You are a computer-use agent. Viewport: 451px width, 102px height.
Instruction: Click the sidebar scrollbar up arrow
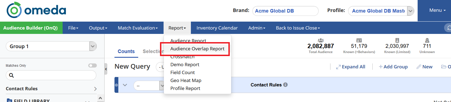[100, 98]
